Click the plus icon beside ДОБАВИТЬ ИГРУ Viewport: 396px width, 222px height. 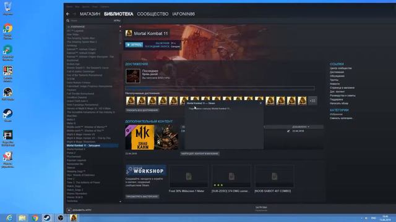pyautogui.click(x=69, y=210)
